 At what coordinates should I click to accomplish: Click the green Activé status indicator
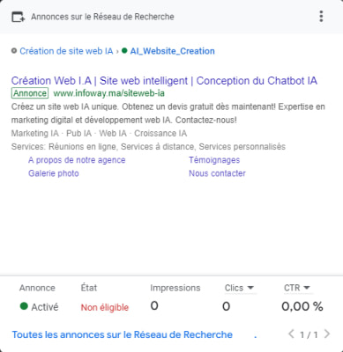[x=24, y=306]
